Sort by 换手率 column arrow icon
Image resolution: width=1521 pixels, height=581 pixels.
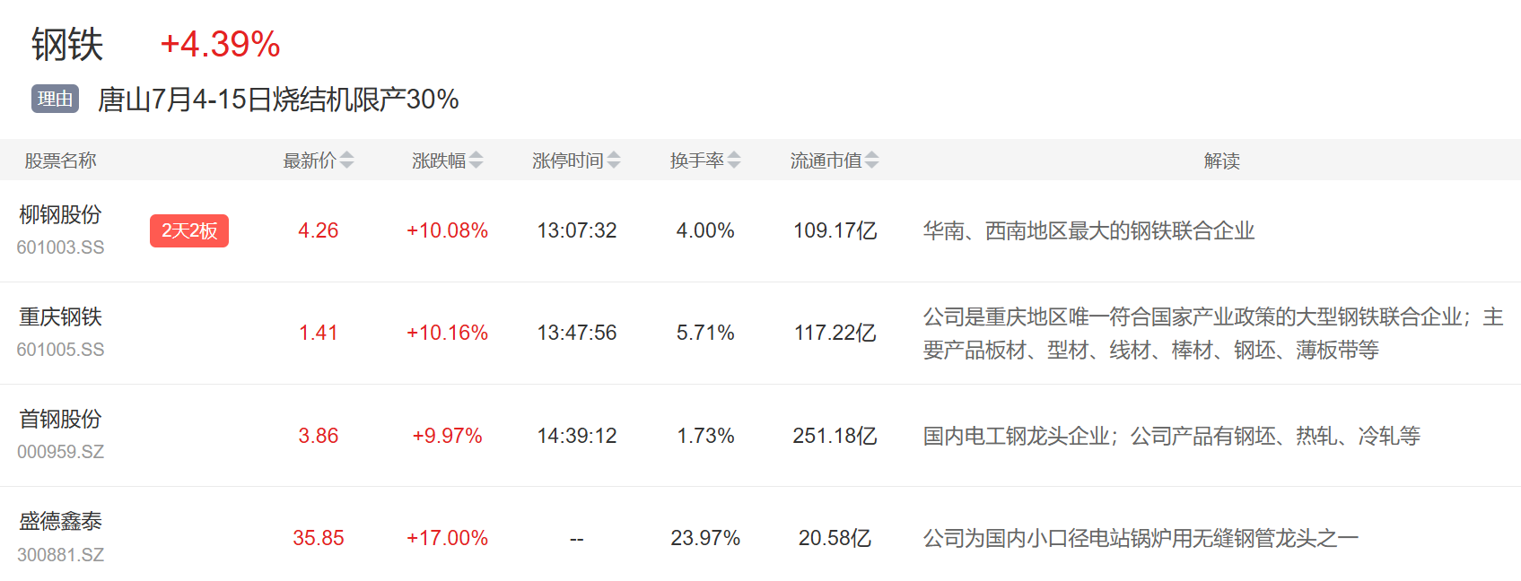734,160
